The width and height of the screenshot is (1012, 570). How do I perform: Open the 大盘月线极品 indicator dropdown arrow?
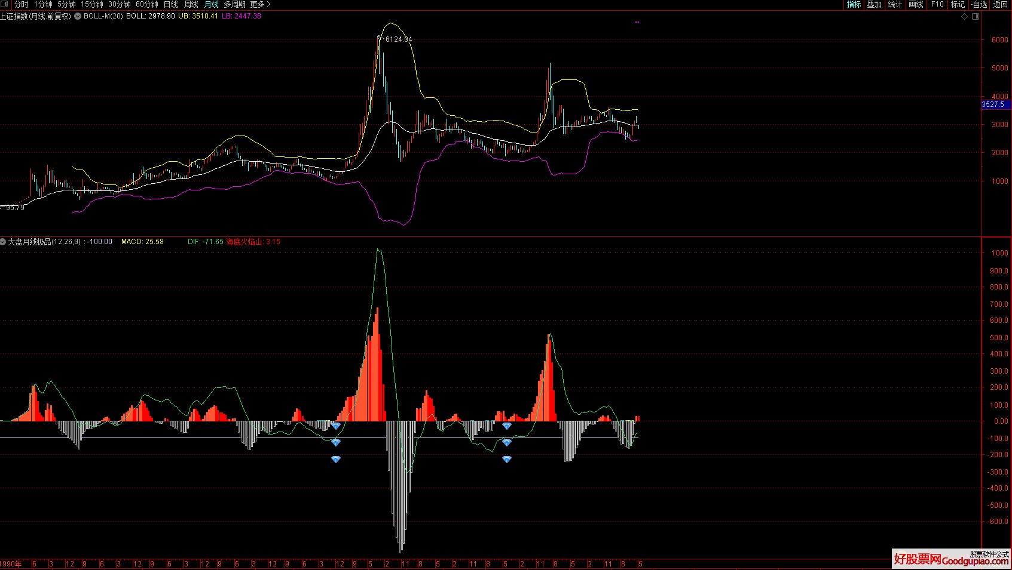(x=3, y=242)
